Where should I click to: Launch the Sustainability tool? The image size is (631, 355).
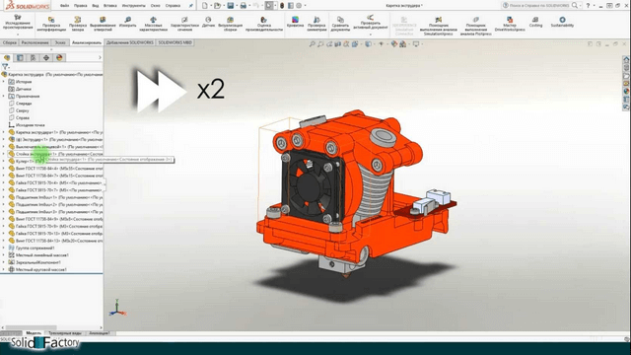coord(562,22)
